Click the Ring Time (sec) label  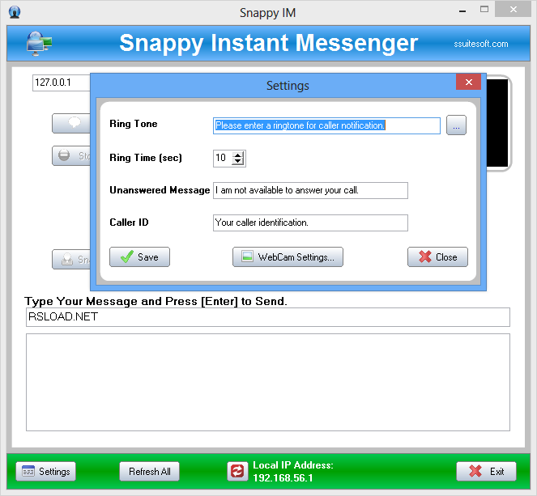tap(146, 158)
